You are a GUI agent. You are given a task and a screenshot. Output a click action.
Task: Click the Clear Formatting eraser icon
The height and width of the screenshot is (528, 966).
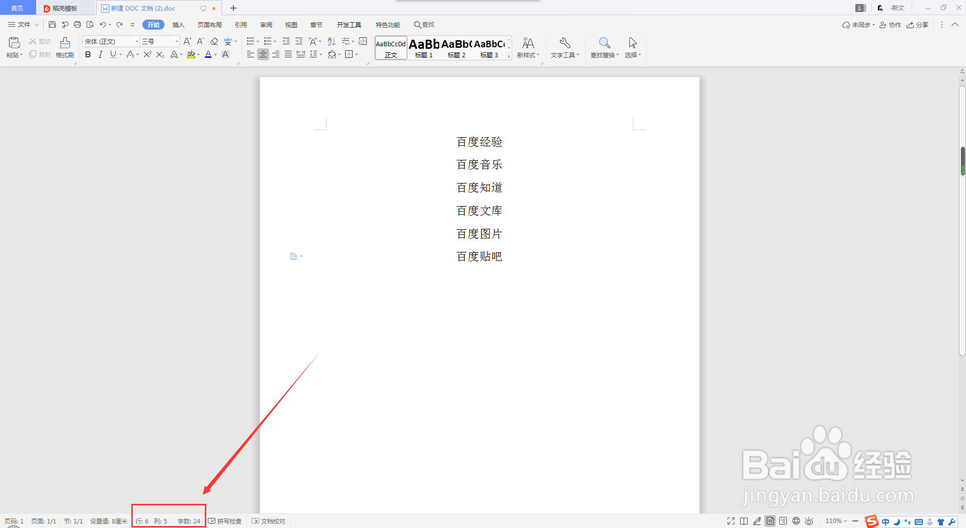(x=214, y=41)
